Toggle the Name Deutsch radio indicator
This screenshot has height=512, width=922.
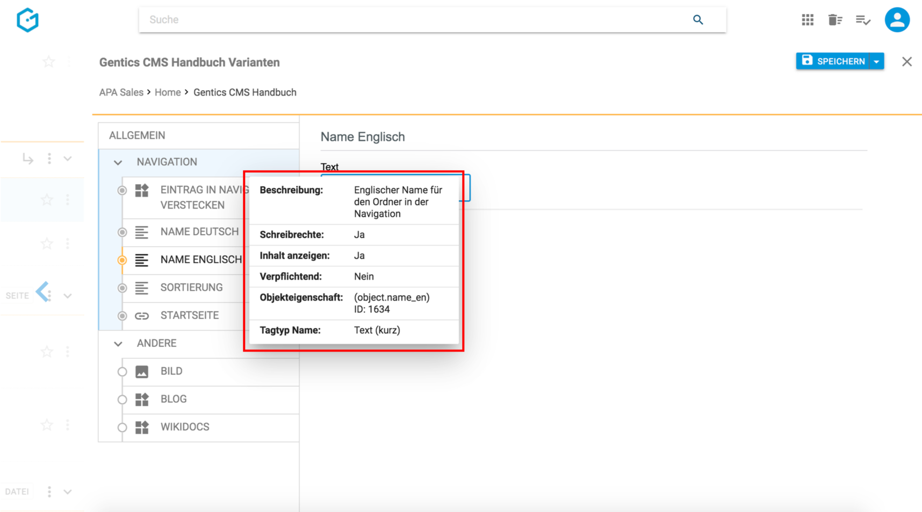coord(123,232)
